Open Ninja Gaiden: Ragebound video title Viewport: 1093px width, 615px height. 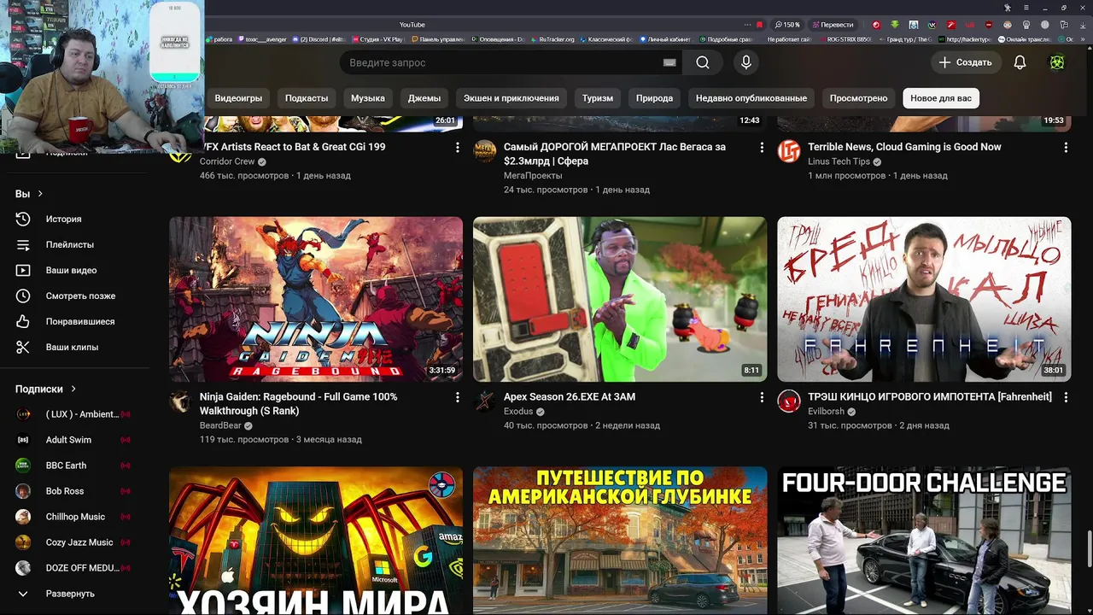(x=299, y=404)
